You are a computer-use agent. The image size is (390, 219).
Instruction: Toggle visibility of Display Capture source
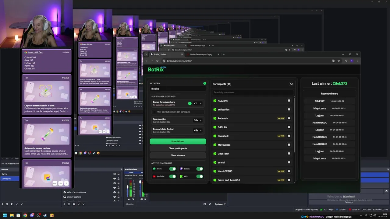(115, 197)
